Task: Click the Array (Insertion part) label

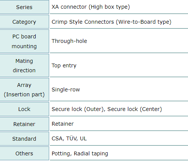Action: coord(24,90)
